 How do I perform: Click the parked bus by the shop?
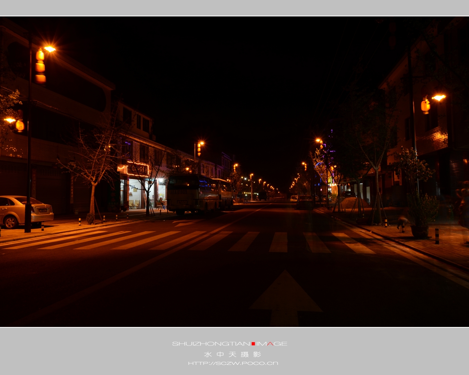[x=199, y=194]
